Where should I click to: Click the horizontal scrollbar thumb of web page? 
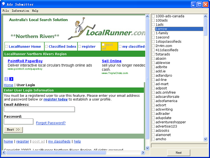point(56,152)
